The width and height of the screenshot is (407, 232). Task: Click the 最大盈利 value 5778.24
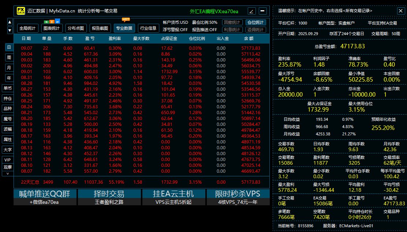click(287, 190)
